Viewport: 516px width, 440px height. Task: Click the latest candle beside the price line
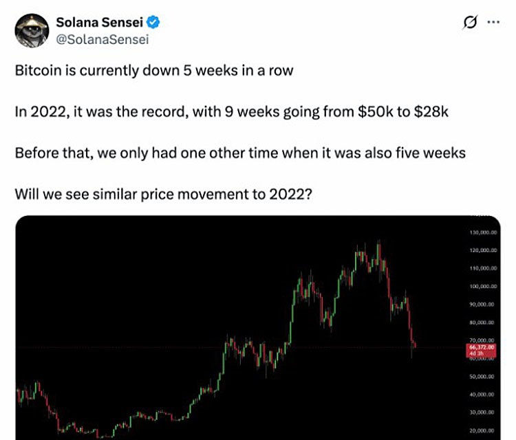tap(416, 344)
